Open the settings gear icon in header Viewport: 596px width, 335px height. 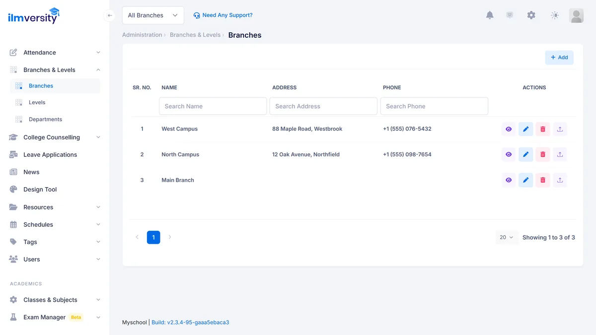pos(531,15)
